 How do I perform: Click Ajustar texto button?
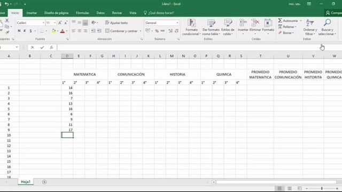(x=116, y=22)
